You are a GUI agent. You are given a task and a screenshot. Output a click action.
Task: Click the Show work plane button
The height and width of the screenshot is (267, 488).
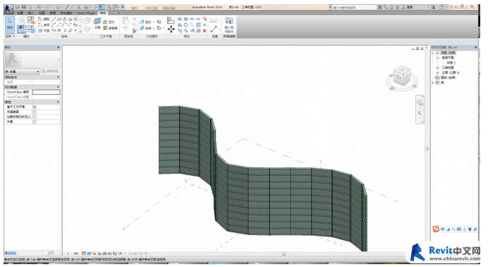tap(109, 22)
